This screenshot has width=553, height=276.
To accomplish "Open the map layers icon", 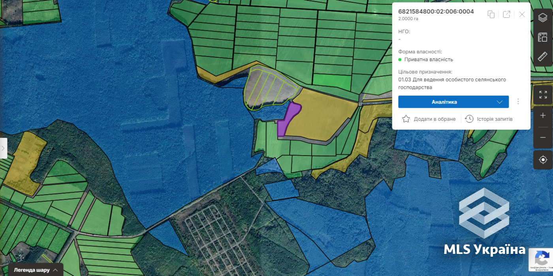I will [543, 18].
